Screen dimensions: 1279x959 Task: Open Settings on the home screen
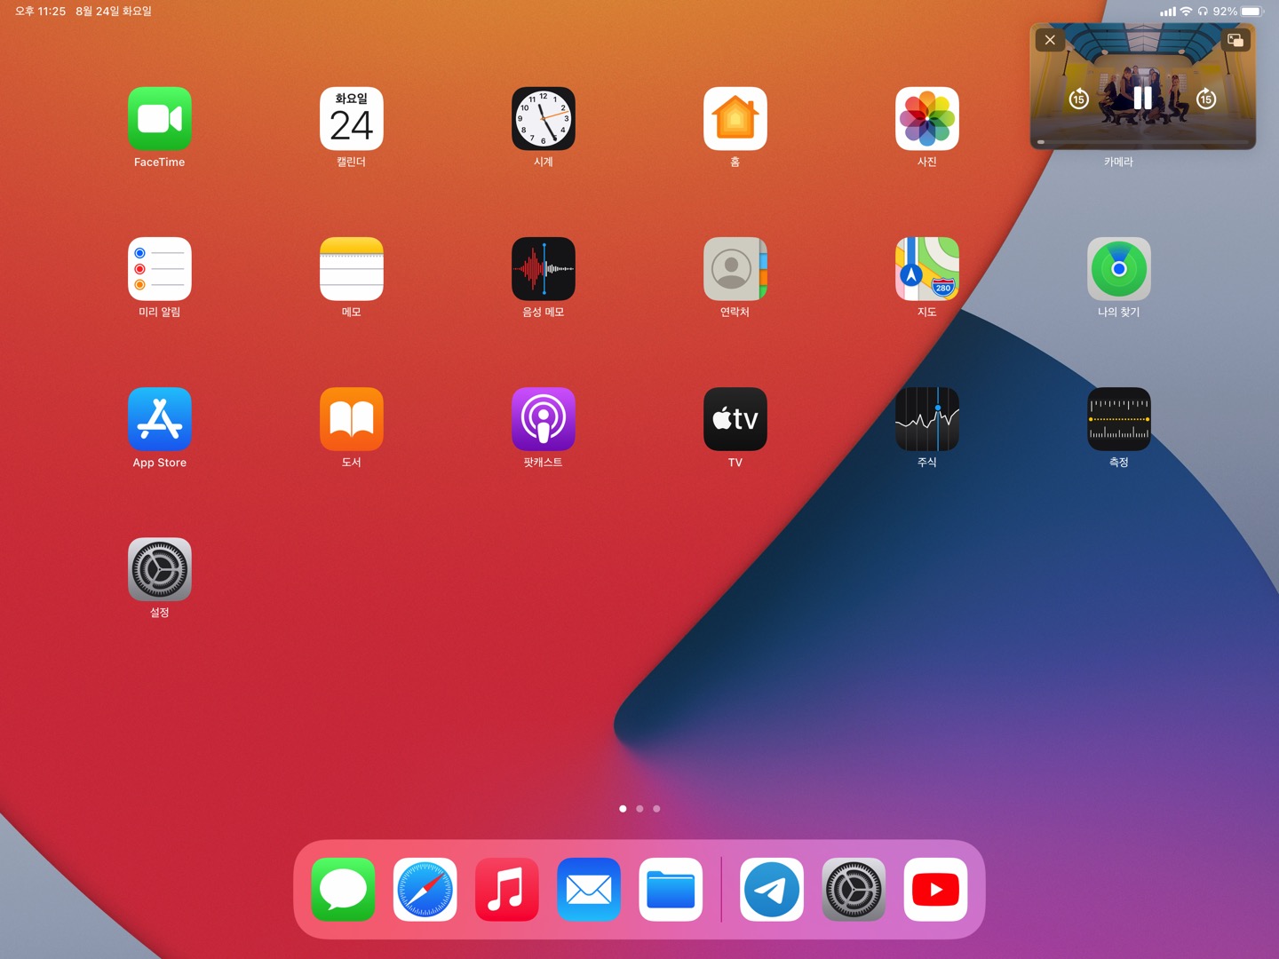(x=160, y=569)
